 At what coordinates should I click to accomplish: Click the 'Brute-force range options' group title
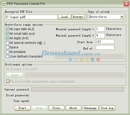[24, 25]
